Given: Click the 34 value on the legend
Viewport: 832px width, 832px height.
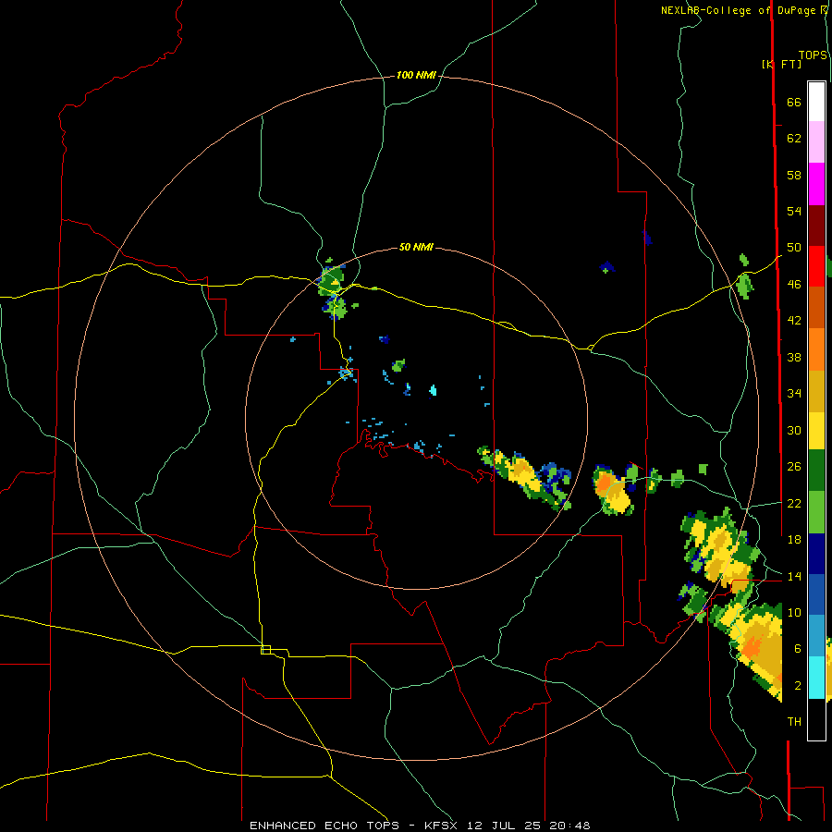Looking at the screenshot, I should pyautogui.click(x=794, y=394).
